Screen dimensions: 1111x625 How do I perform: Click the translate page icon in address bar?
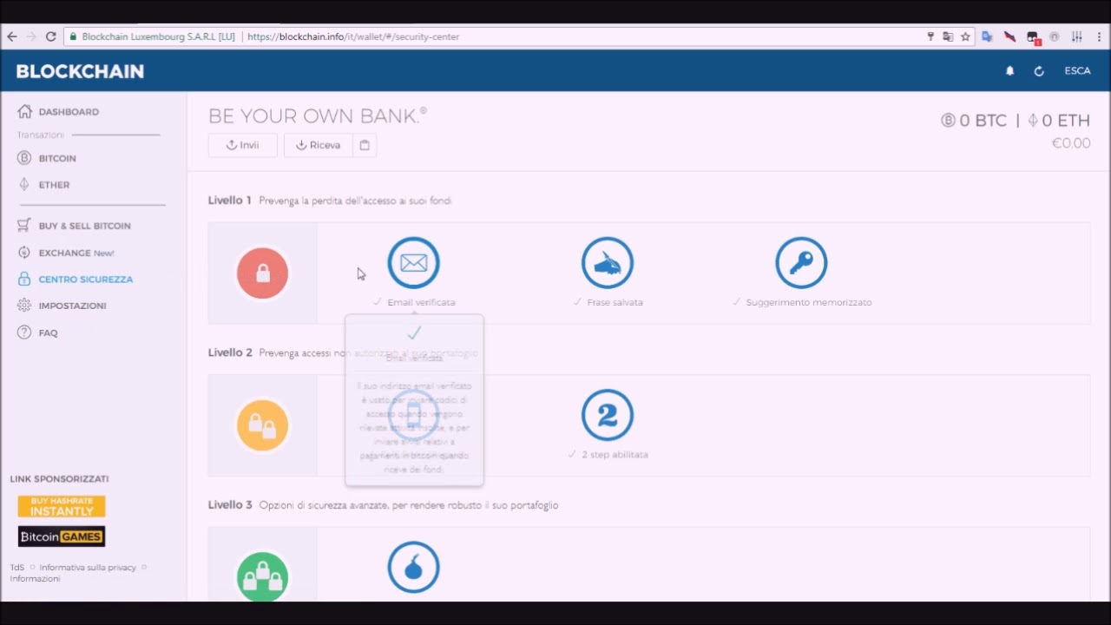click(x=948, y=36)
